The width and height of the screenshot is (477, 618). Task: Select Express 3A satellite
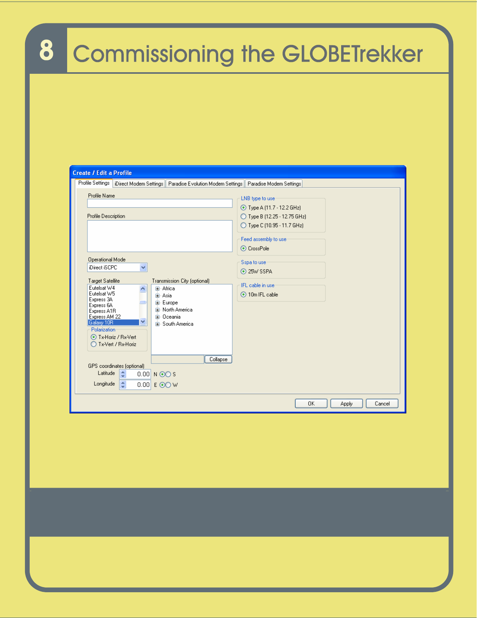[113, 300]
